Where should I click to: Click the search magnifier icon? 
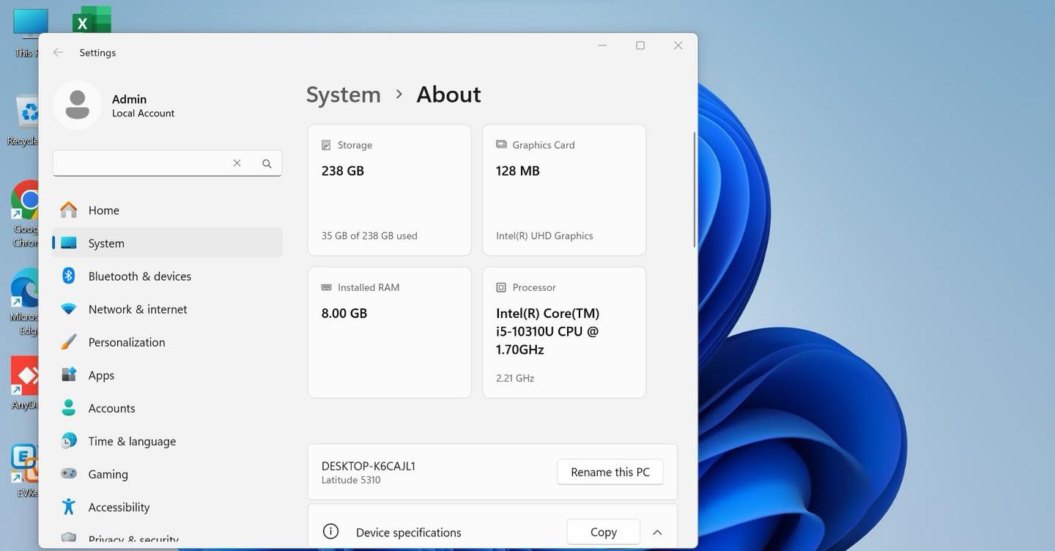point(267,163)
